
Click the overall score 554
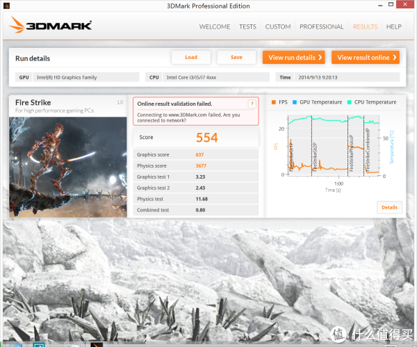(x=207, y=138)
